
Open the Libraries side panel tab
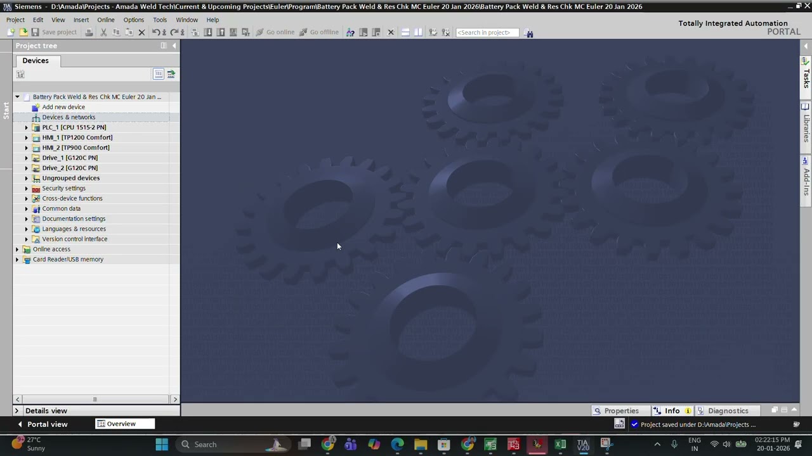click(806, 122)
